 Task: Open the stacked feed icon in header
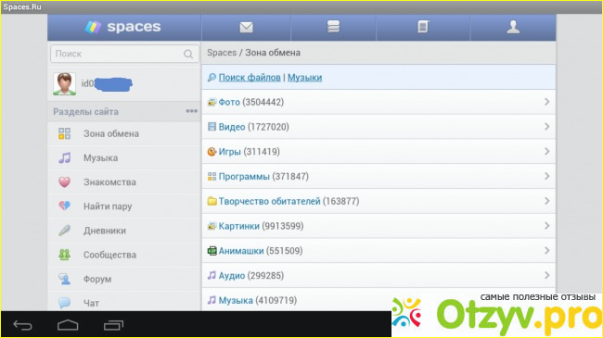[x=333, y=27]
